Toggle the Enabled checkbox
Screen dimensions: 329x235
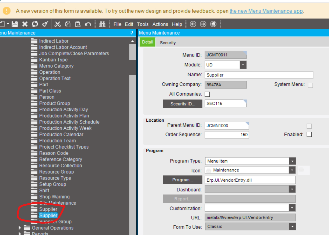pyautogui.click(x=309, y=134)
